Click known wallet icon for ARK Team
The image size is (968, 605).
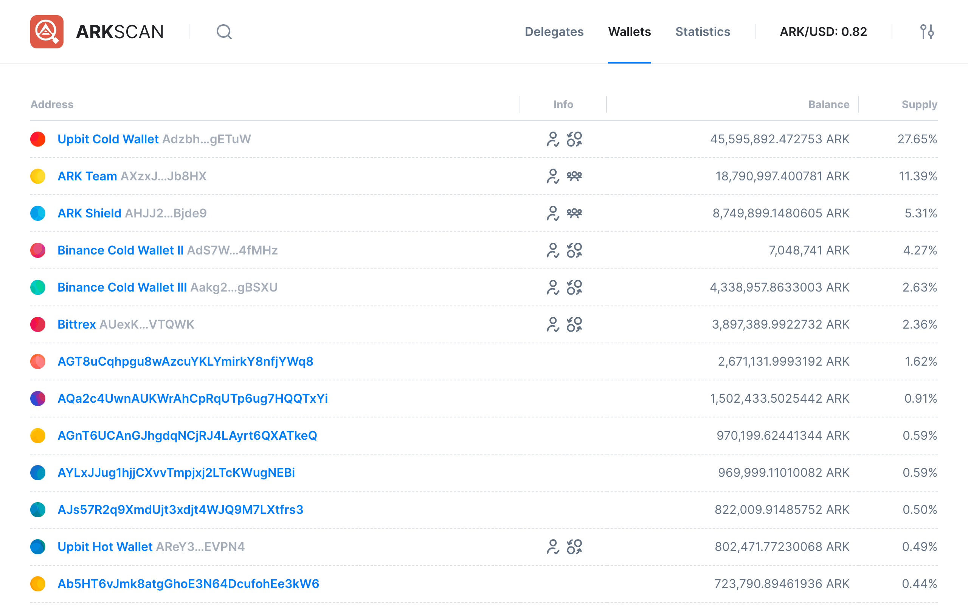553,176
